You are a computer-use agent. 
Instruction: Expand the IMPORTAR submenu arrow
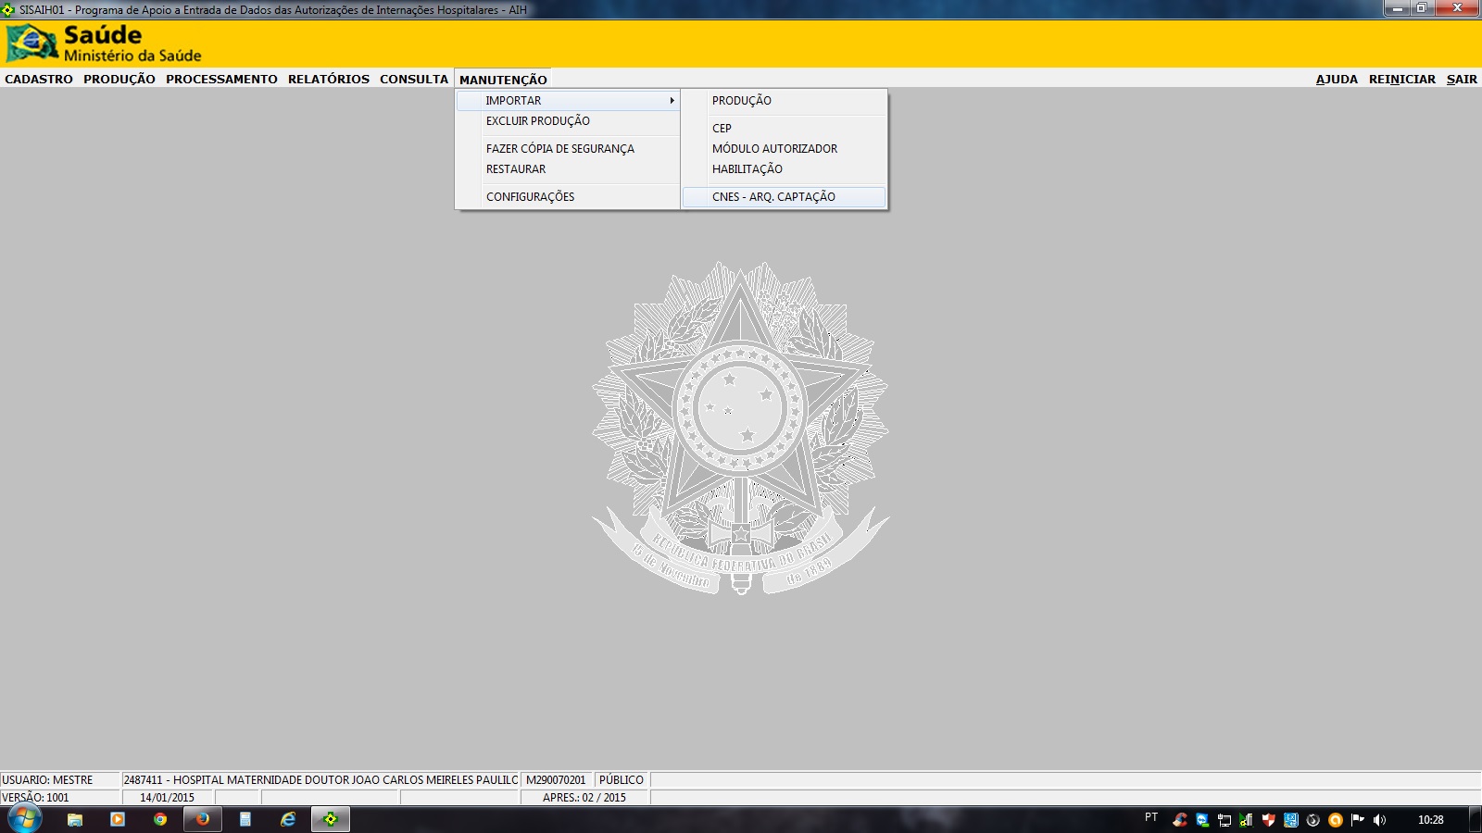pyautogui.click(x=672, y=101)
